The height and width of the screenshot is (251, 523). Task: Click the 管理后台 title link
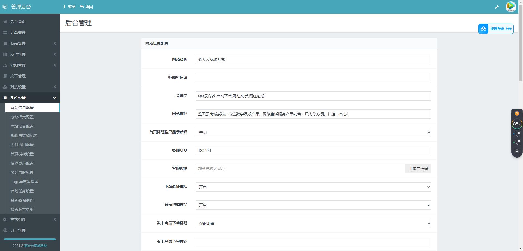[x=21, y=7]
